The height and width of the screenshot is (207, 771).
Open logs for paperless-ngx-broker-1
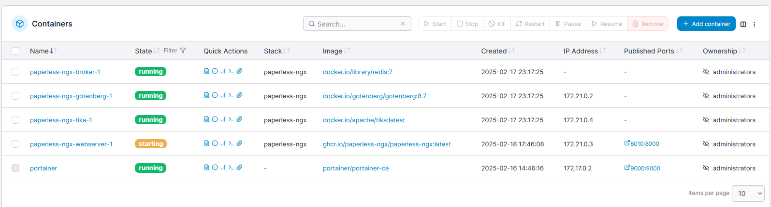(206, 71)
